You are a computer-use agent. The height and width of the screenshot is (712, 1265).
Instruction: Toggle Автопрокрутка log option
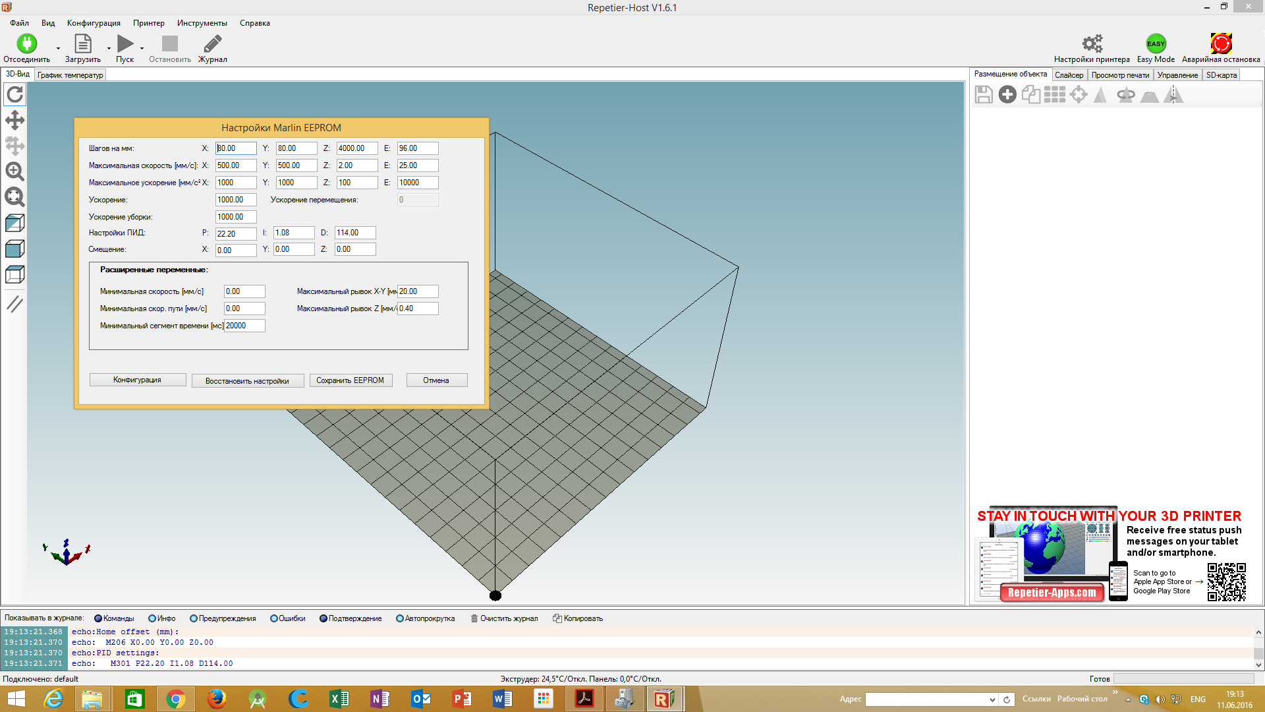point(400,618)
